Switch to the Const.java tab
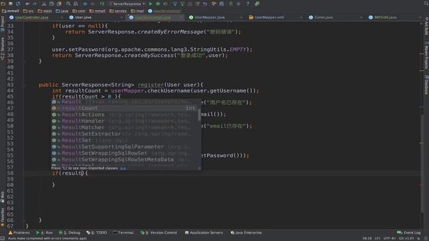The width and height of the screenshot is (429, 241). pyautogui.click(x=323, y=17)
